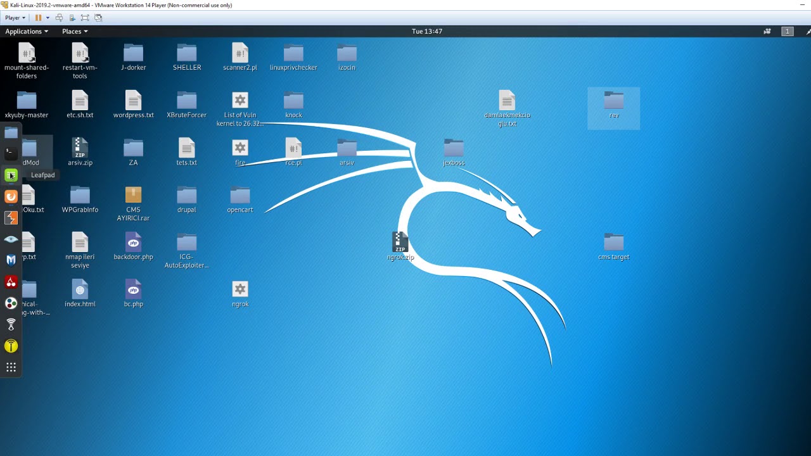Show all applications grid
Viewport: 811px width, 456px height.
[11, 367]
